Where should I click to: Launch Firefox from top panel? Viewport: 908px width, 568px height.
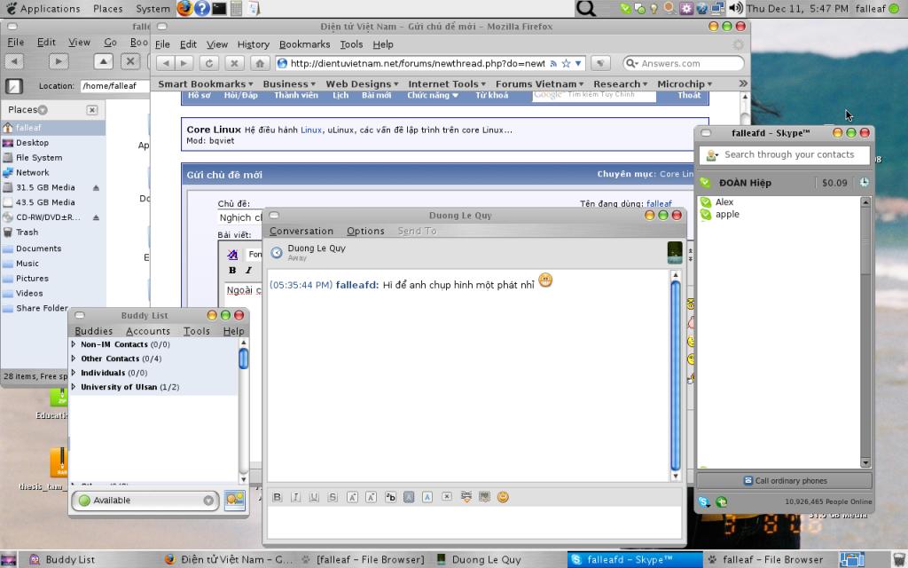pos(184,8)
